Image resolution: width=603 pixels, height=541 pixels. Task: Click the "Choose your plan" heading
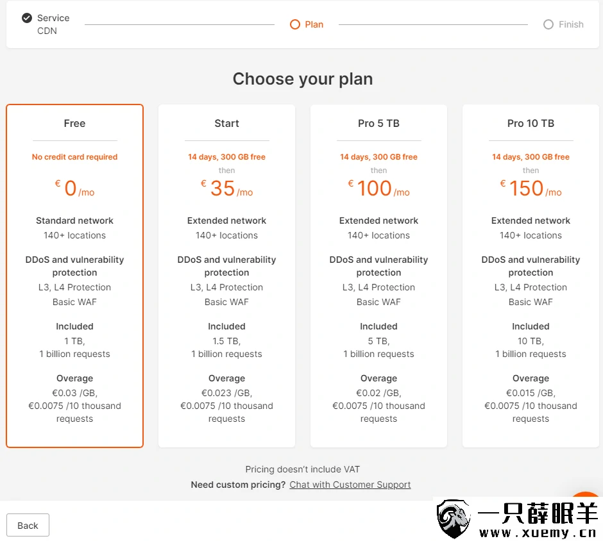(302, 79)
